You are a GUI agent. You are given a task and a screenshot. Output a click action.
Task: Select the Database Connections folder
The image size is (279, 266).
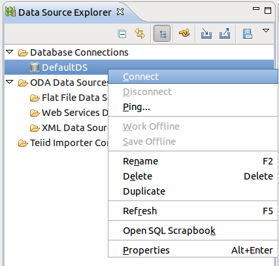click(x=79, y=52)
